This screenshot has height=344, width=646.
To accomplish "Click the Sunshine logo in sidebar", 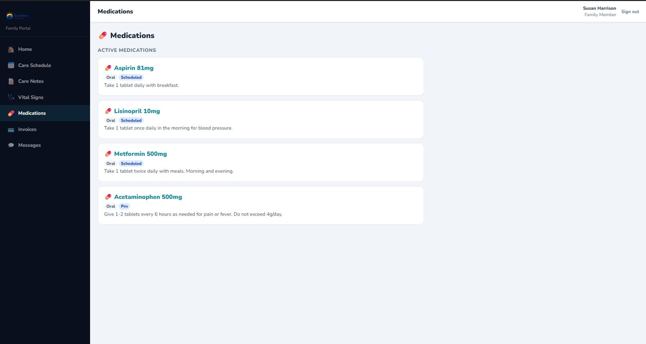I will pos(17,16).
